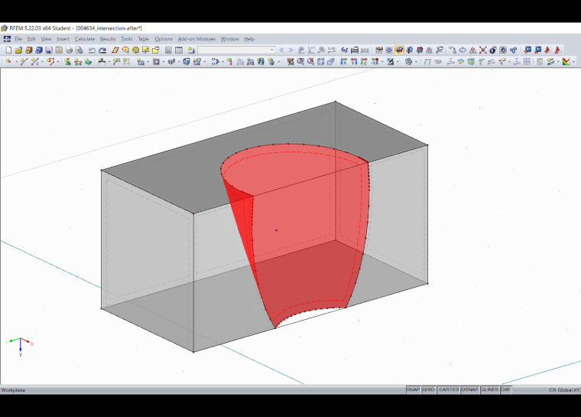
Task: Open the Add-on Modules menu
Action: click(x=196, y=39)
